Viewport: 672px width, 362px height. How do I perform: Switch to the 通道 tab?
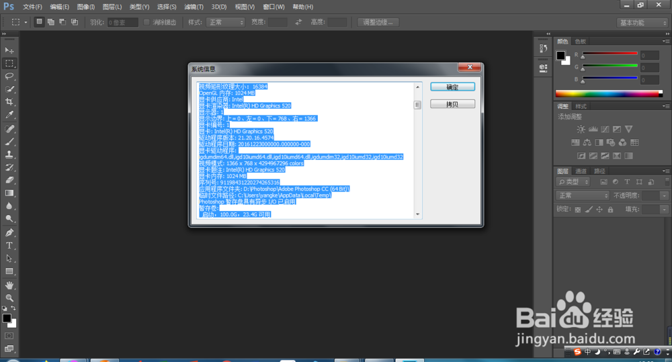(x=581, y=171)
